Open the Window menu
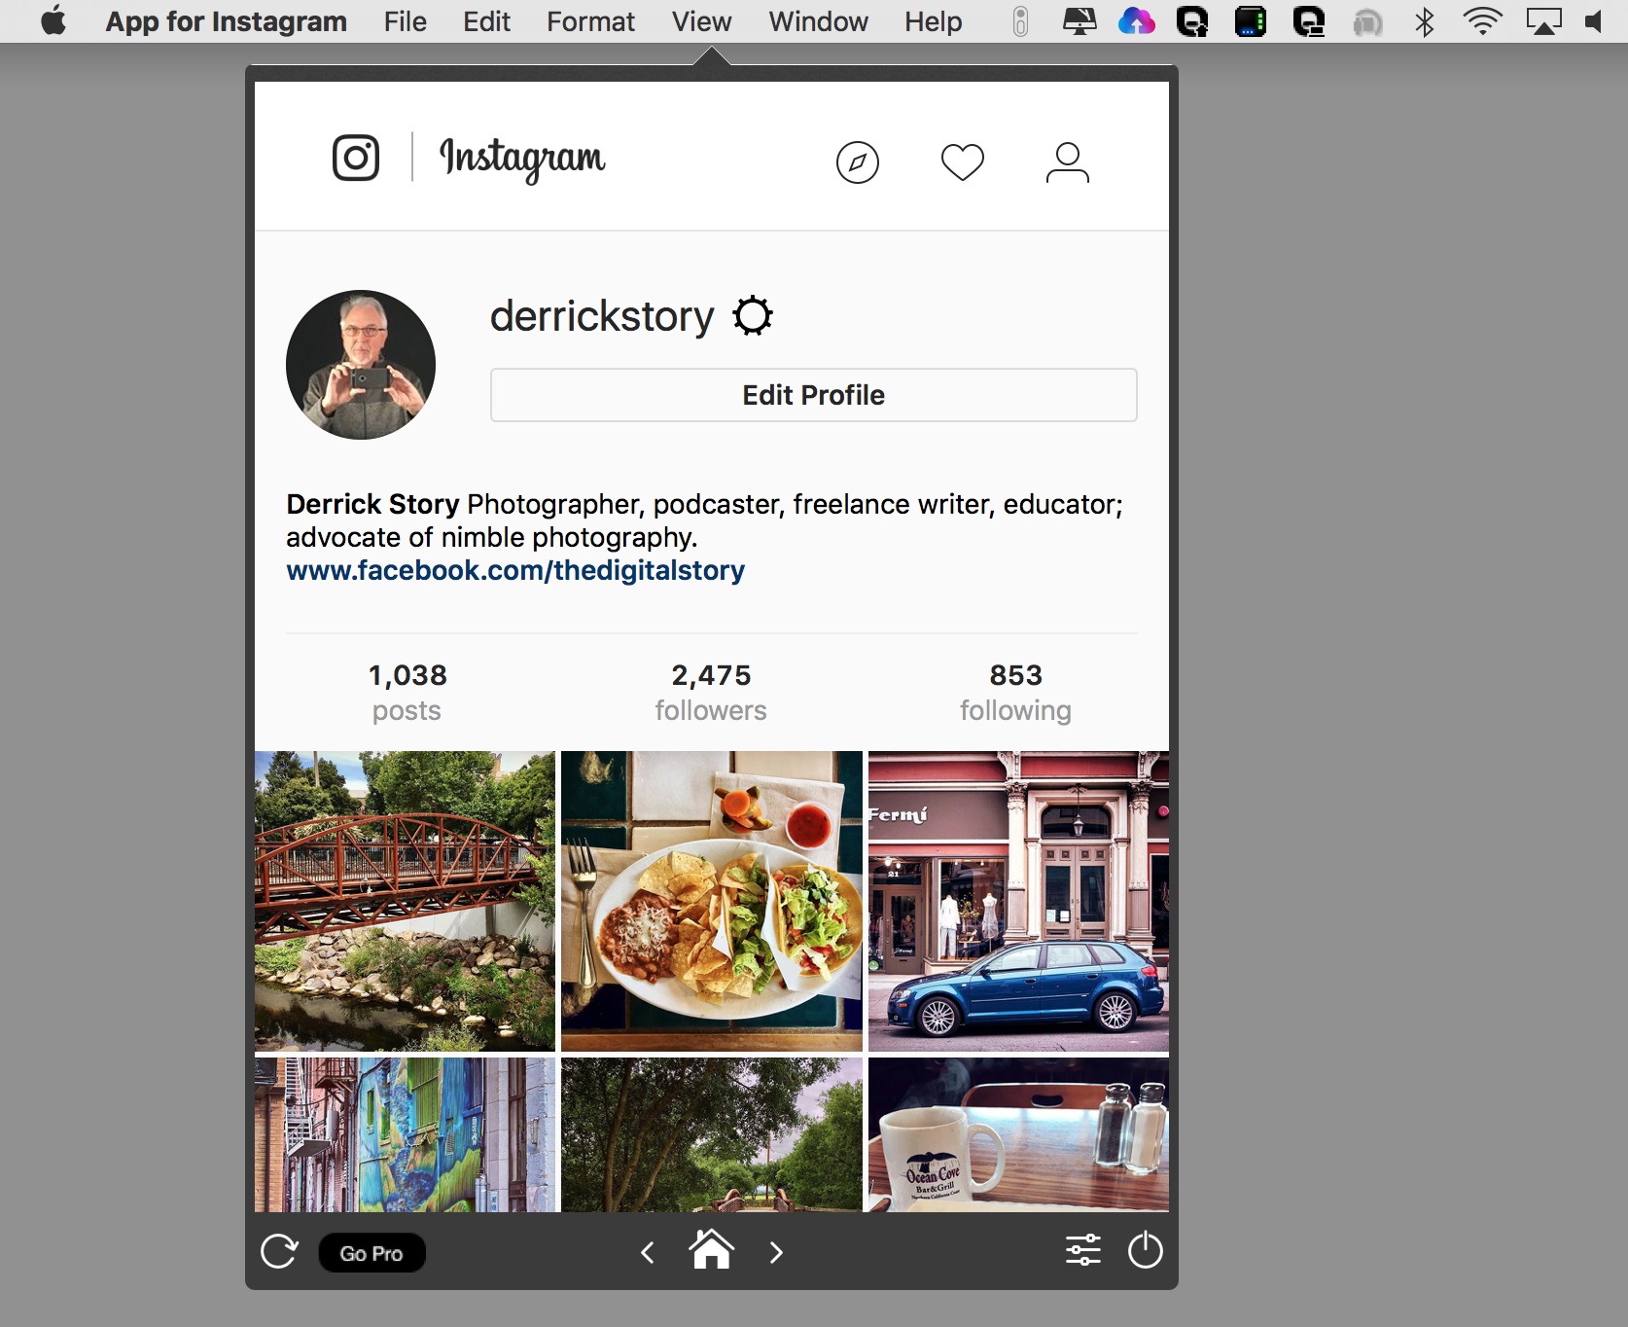This screenshot has height=1327, width=1628. (818, 21)
